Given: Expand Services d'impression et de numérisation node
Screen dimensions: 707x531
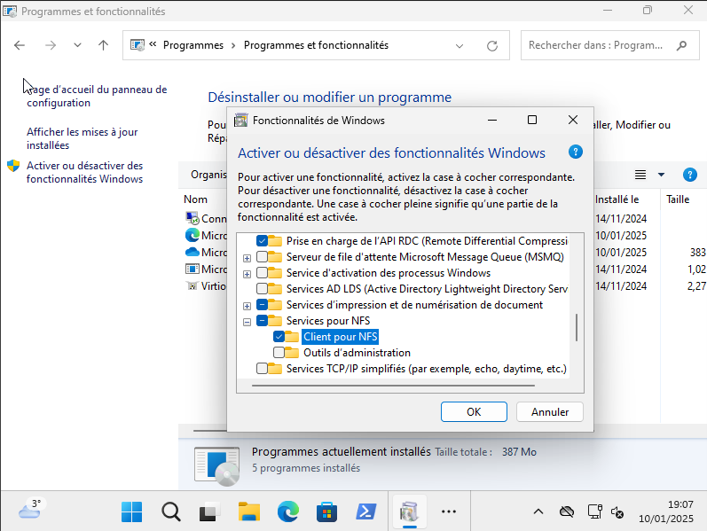Looking at the screenshot, I should pos(247,306).
